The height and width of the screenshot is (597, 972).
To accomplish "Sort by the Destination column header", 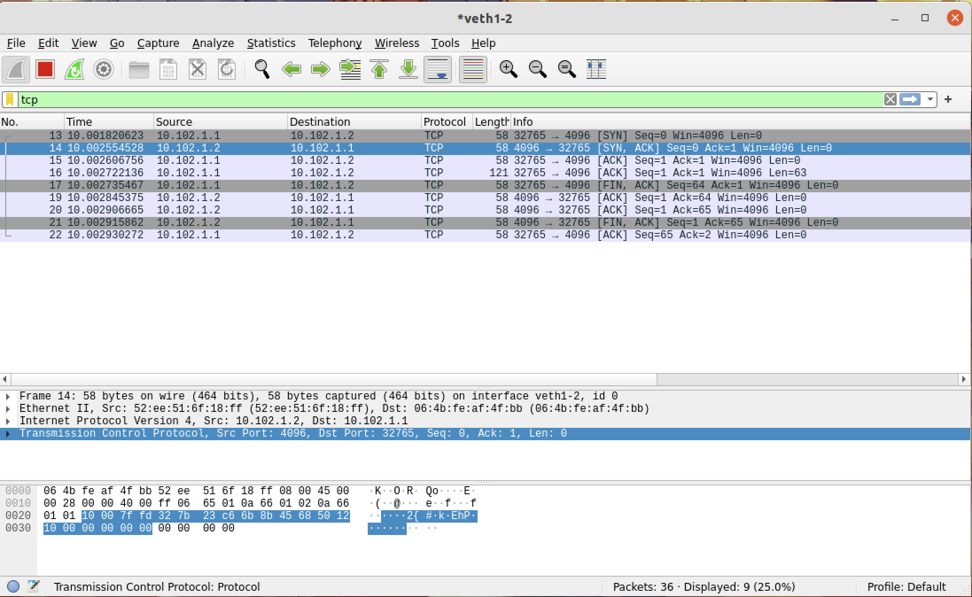I will coord(354,122).
